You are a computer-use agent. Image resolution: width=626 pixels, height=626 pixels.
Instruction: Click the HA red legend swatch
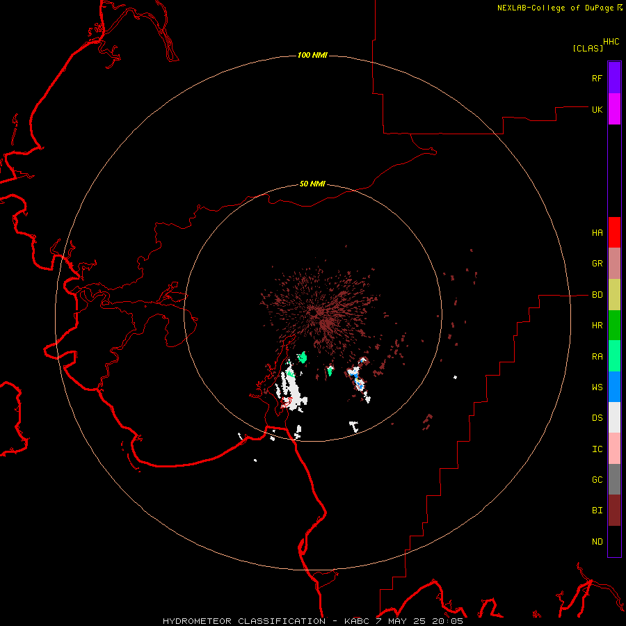[x=614, y=232]
